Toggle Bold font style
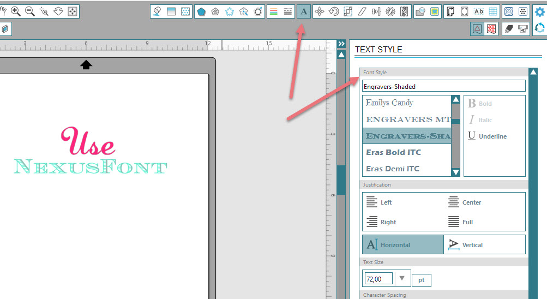The height and width of the screenshot is (299, 547). tap(480, 104)
